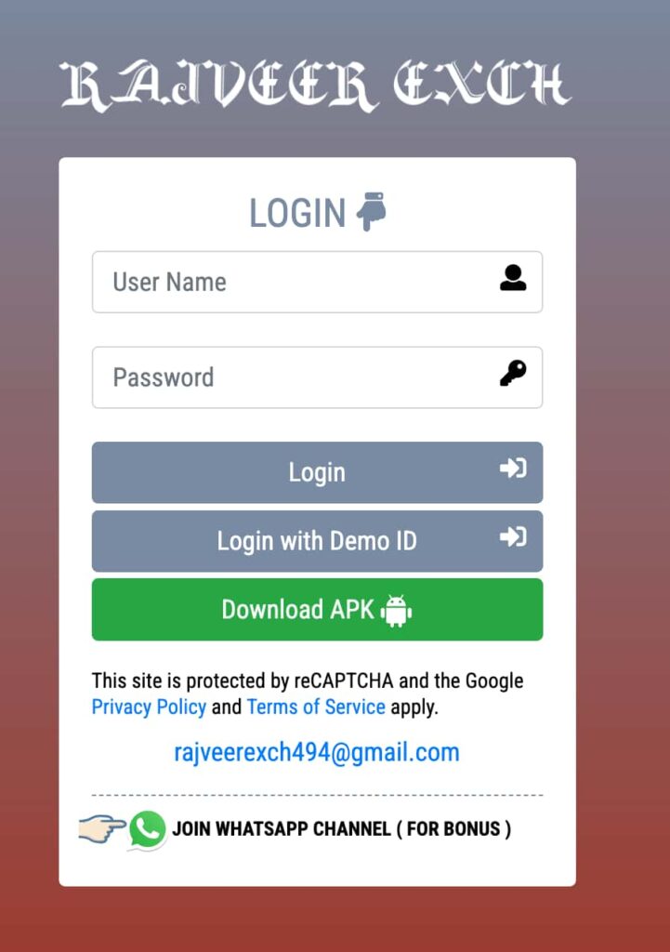Viewport: 670px width, 952px height.
Task: Click the sign-in arrow icon on Demo ID button
Action: pyautogui.click(x=513, y=536)
